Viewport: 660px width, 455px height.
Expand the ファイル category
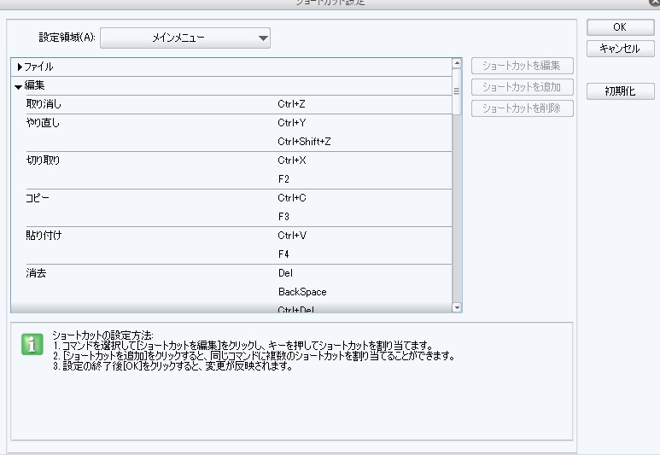click(x=20, y=67)
